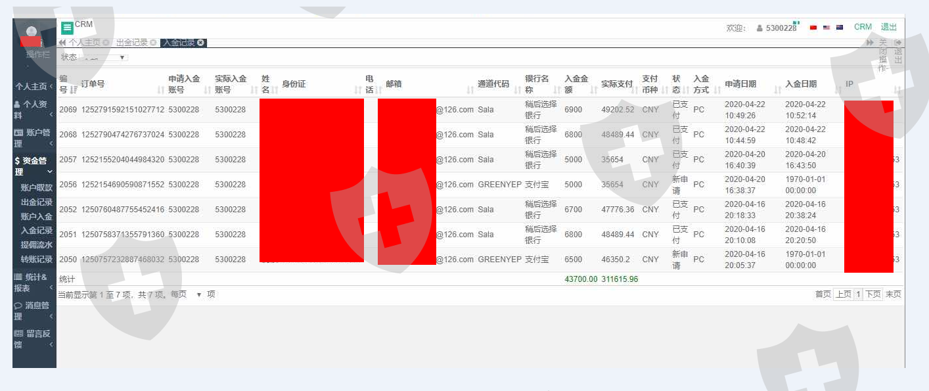Sort by the 通道代码 column
929x391 pixels.
pos(517,90)
